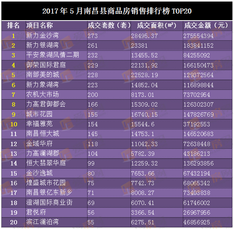Image resolution: width=234 pixels, height=229 pixels.
Task: Click the 排名 column header
Action: pos(13,25)
